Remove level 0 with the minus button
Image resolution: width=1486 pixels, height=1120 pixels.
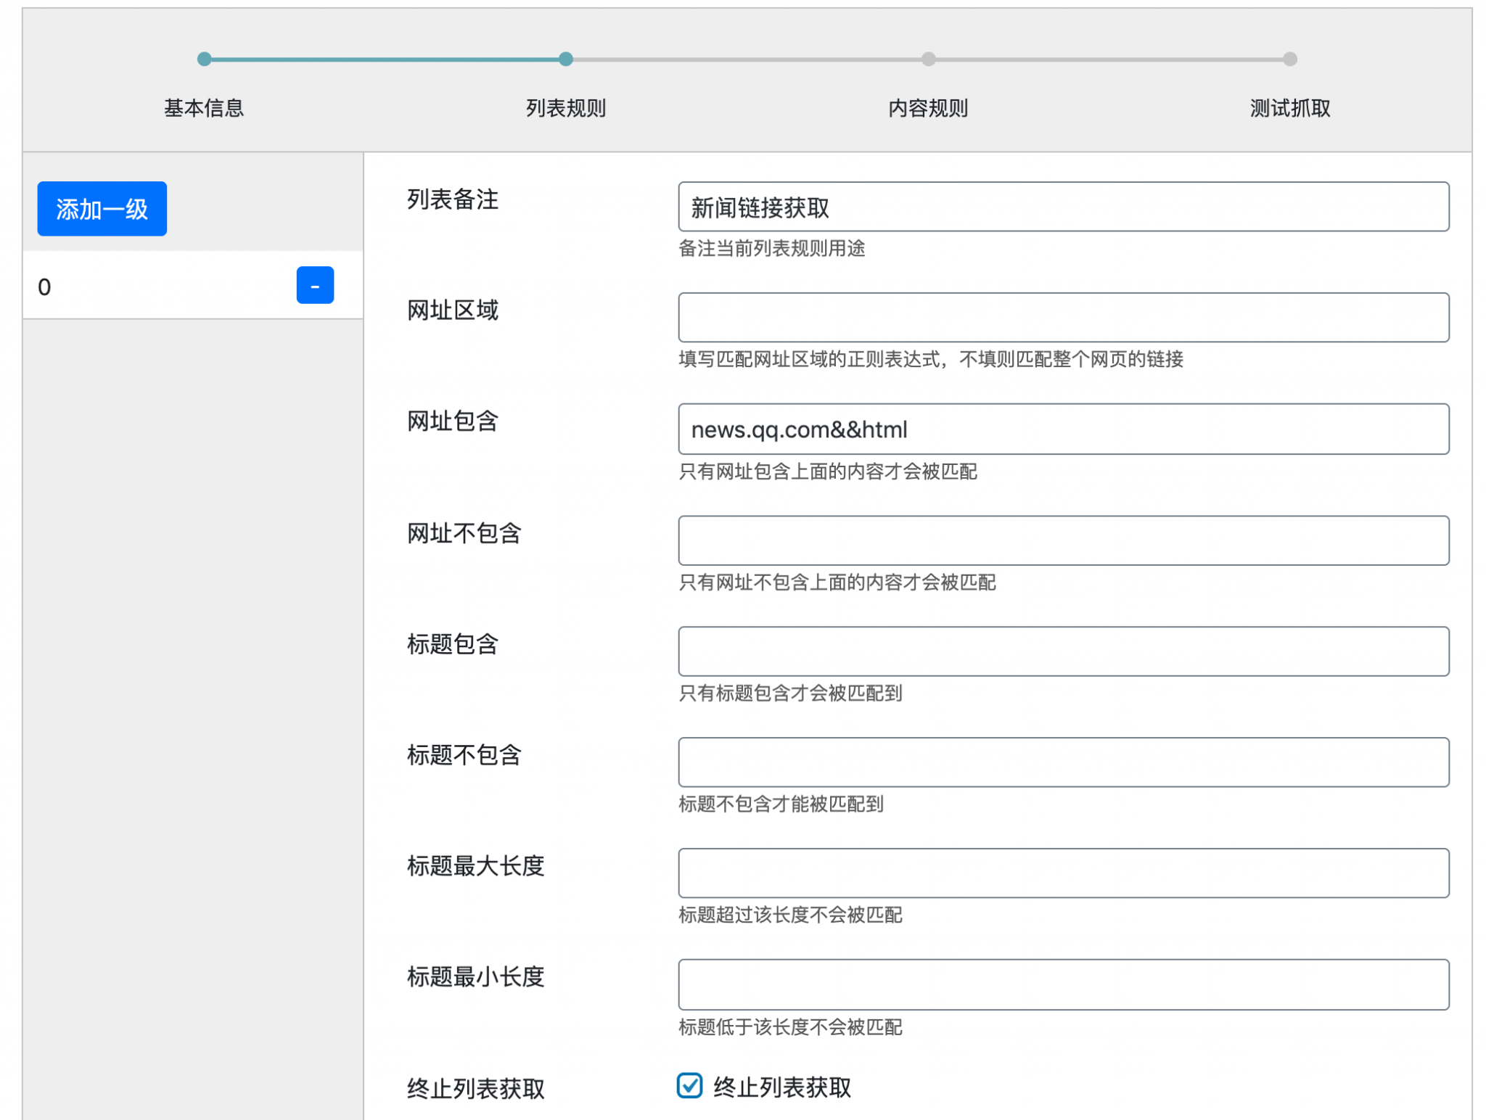point(315,285)
